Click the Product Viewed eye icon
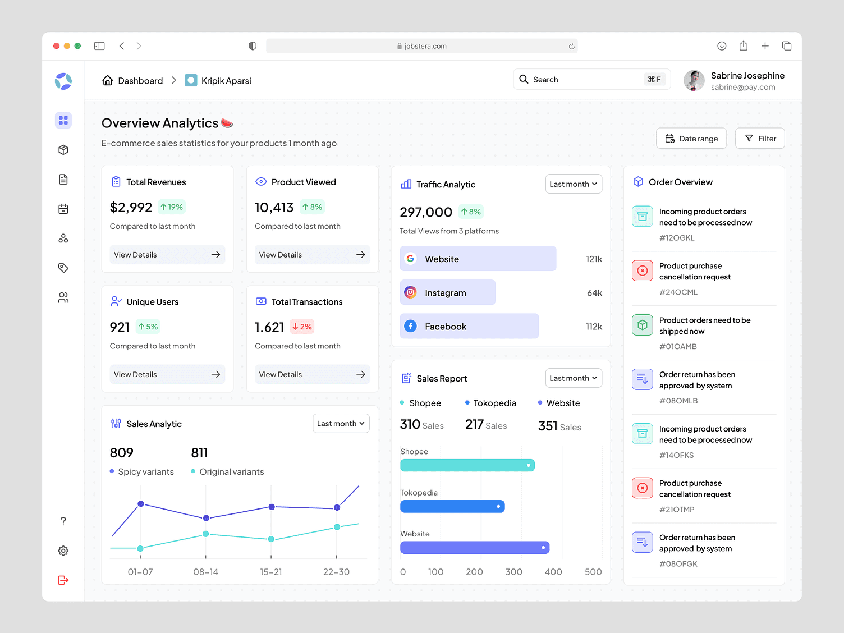844x633 pixels. point(261,182)
